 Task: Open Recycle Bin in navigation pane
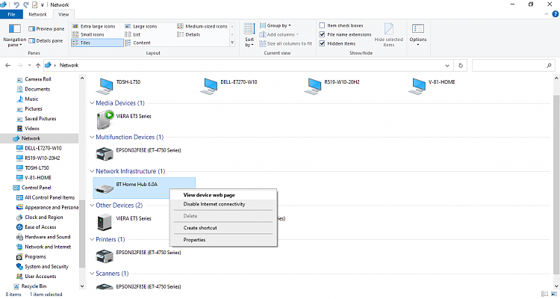coord(30,286)
